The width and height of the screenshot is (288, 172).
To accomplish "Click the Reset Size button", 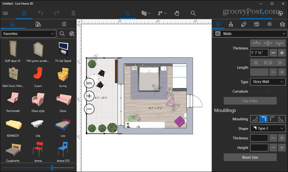I will (x=250, y=157).
